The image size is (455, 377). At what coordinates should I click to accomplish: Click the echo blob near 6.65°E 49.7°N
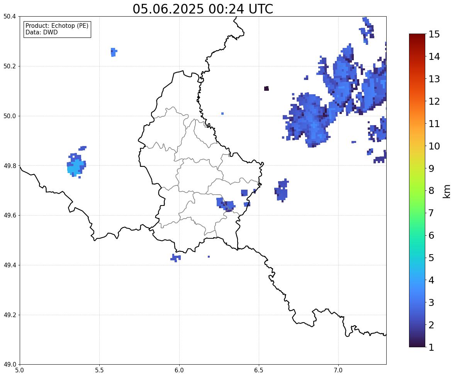(282, 190)
